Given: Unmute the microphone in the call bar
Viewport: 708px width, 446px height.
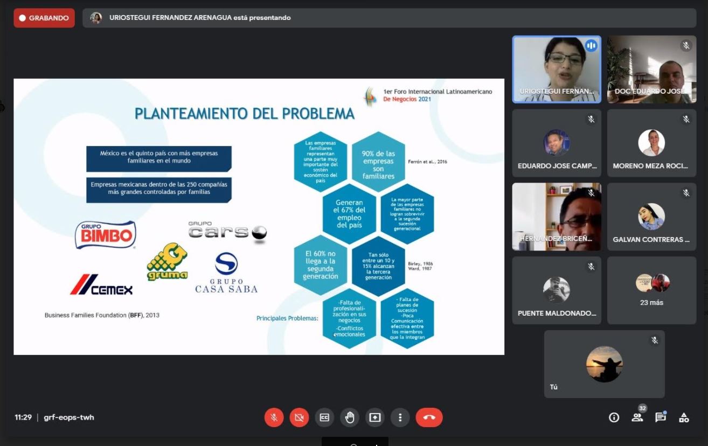Looking at the screenshot, I should click(x=274, y=417).
